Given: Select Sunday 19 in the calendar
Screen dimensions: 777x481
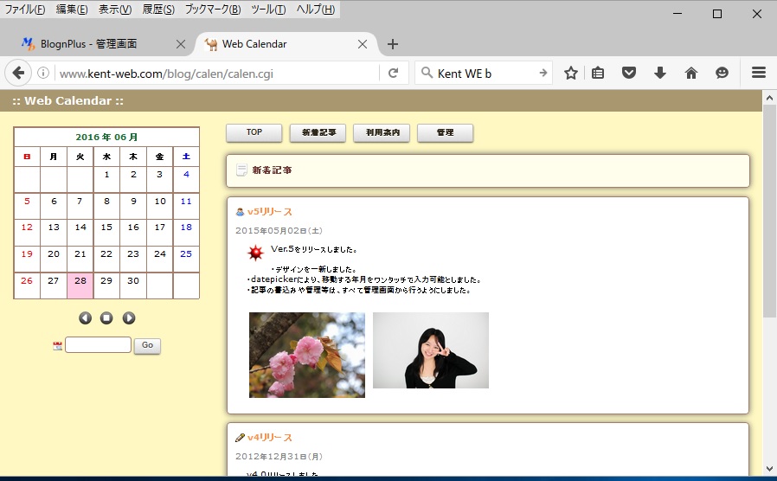Looking at the screenshot, I should pos(27,259).
